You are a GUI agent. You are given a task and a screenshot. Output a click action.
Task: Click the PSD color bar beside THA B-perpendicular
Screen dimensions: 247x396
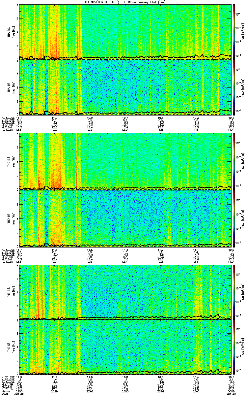point(234,32)
